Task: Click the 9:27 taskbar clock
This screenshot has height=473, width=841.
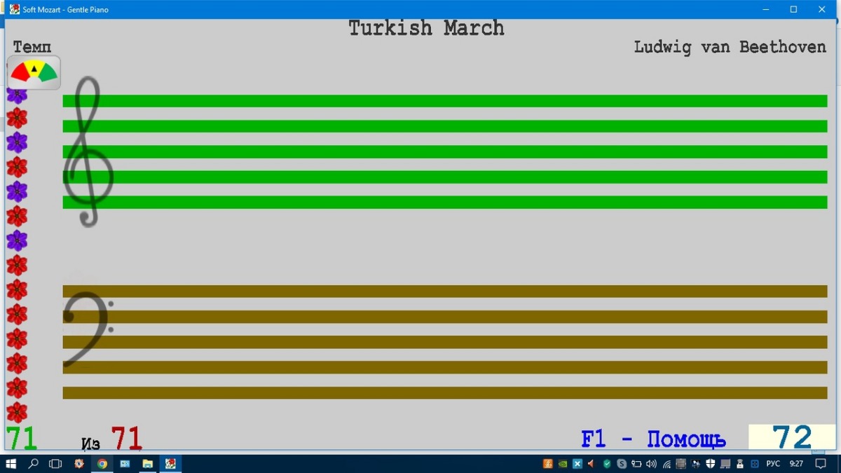Action: coord(796,464)
